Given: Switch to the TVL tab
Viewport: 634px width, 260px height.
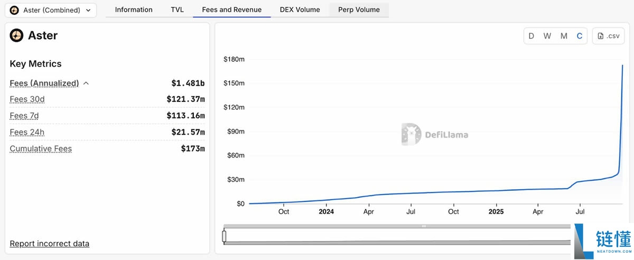Looking at the screenshot, I should (x=178, y=10).
